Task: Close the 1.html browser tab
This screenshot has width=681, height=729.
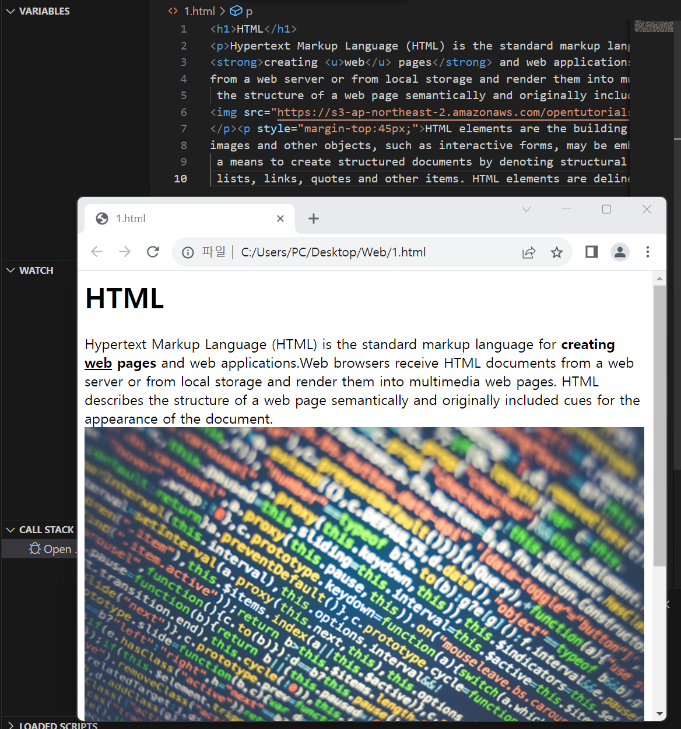Action: pyautogui.click(x=280, y=219)
